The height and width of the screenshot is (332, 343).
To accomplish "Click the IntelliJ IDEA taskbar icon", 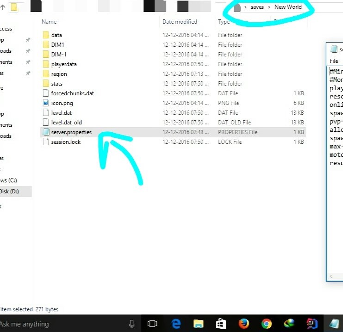I will (x=312, y=324).
